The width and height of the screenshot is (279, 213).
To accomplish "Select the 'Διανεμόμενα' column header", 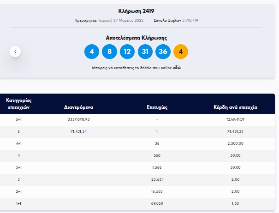I will [78, 107].
